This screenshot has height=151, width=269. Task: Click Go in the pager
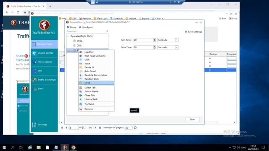(90, 128)
